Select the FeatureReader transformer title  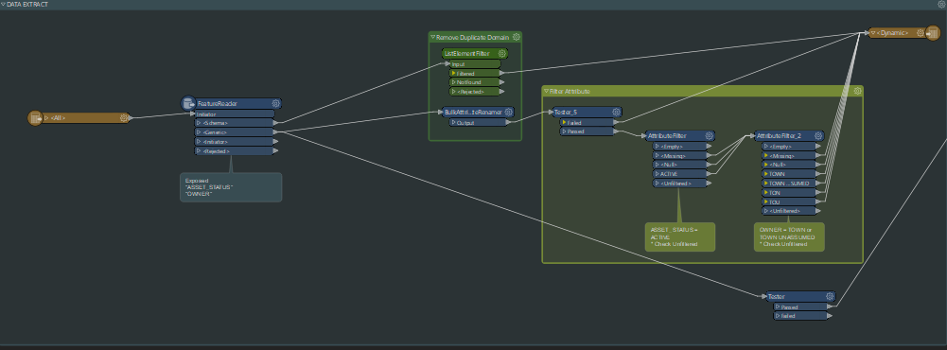218,104
